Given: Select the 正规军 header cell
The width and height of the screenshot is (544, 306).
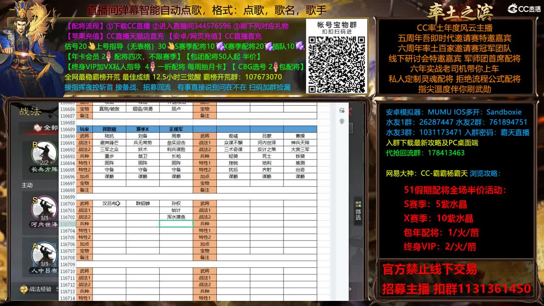Looking at the screenshot, I should [176, 129].
